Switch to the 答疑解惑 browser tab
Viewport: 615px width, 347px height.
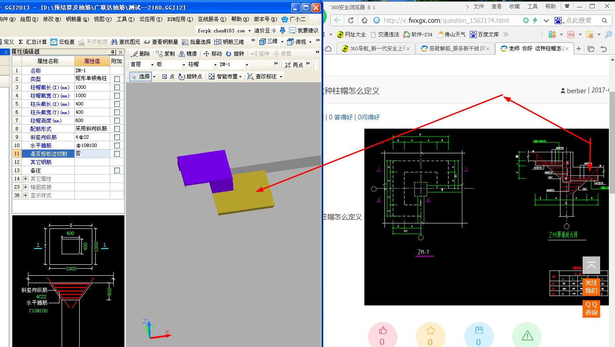(454, 49)
